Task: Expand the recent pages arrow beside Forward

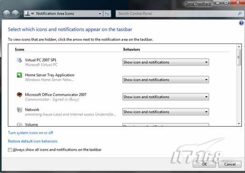Action: click(21, 14)
